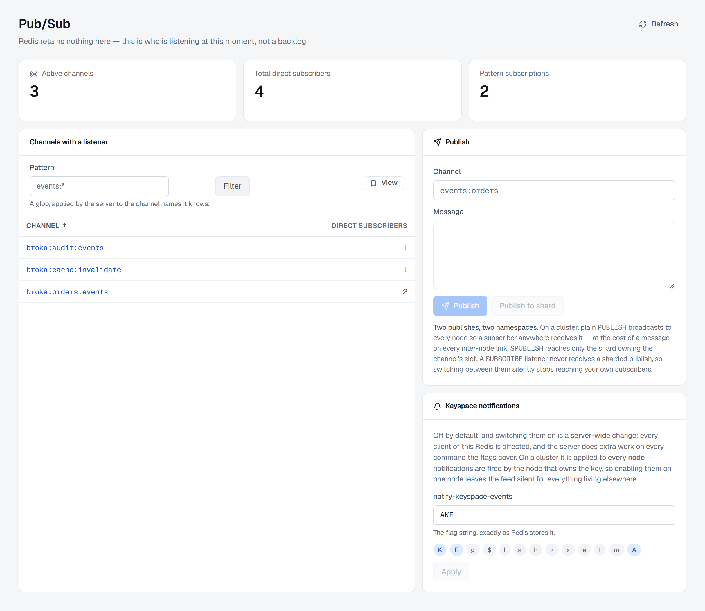Toggle the x flag chip
The height and width of the screenshot is (611, 705).
pyautogui.click(x=568, y=550)
